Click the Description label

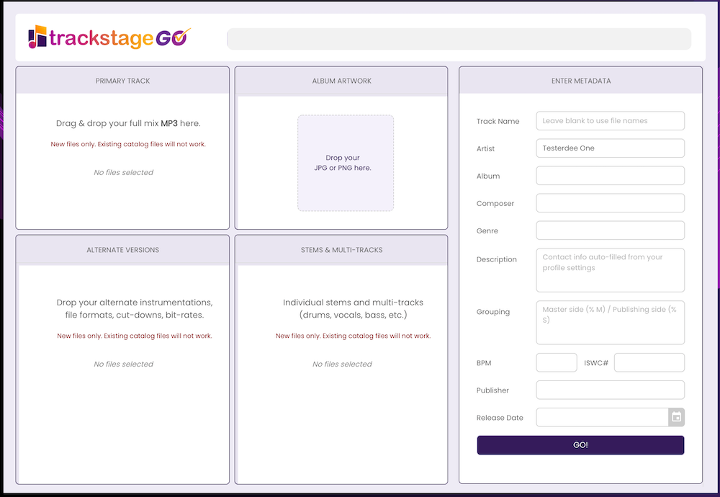point(496,259)
